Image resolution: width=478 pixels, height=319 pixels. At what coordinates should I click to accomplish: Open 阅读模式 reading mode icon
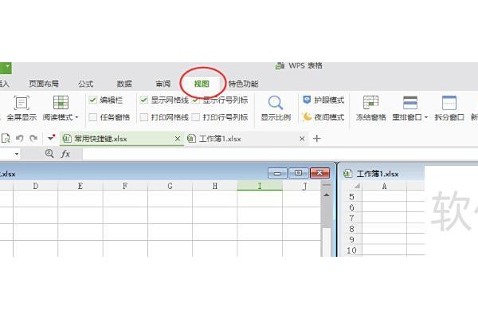(x=61, y=102)
